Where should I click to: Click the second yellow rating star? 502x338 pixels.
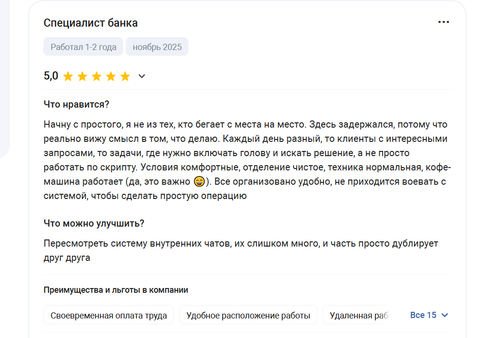[82, 77]
